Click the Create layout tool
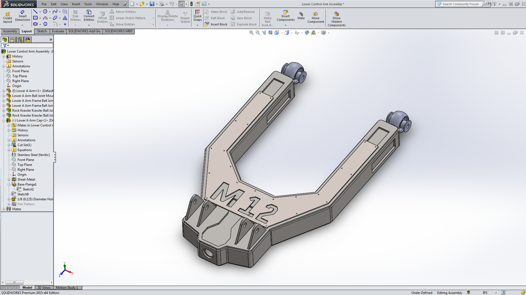526x295 pixels. [7, 18]
